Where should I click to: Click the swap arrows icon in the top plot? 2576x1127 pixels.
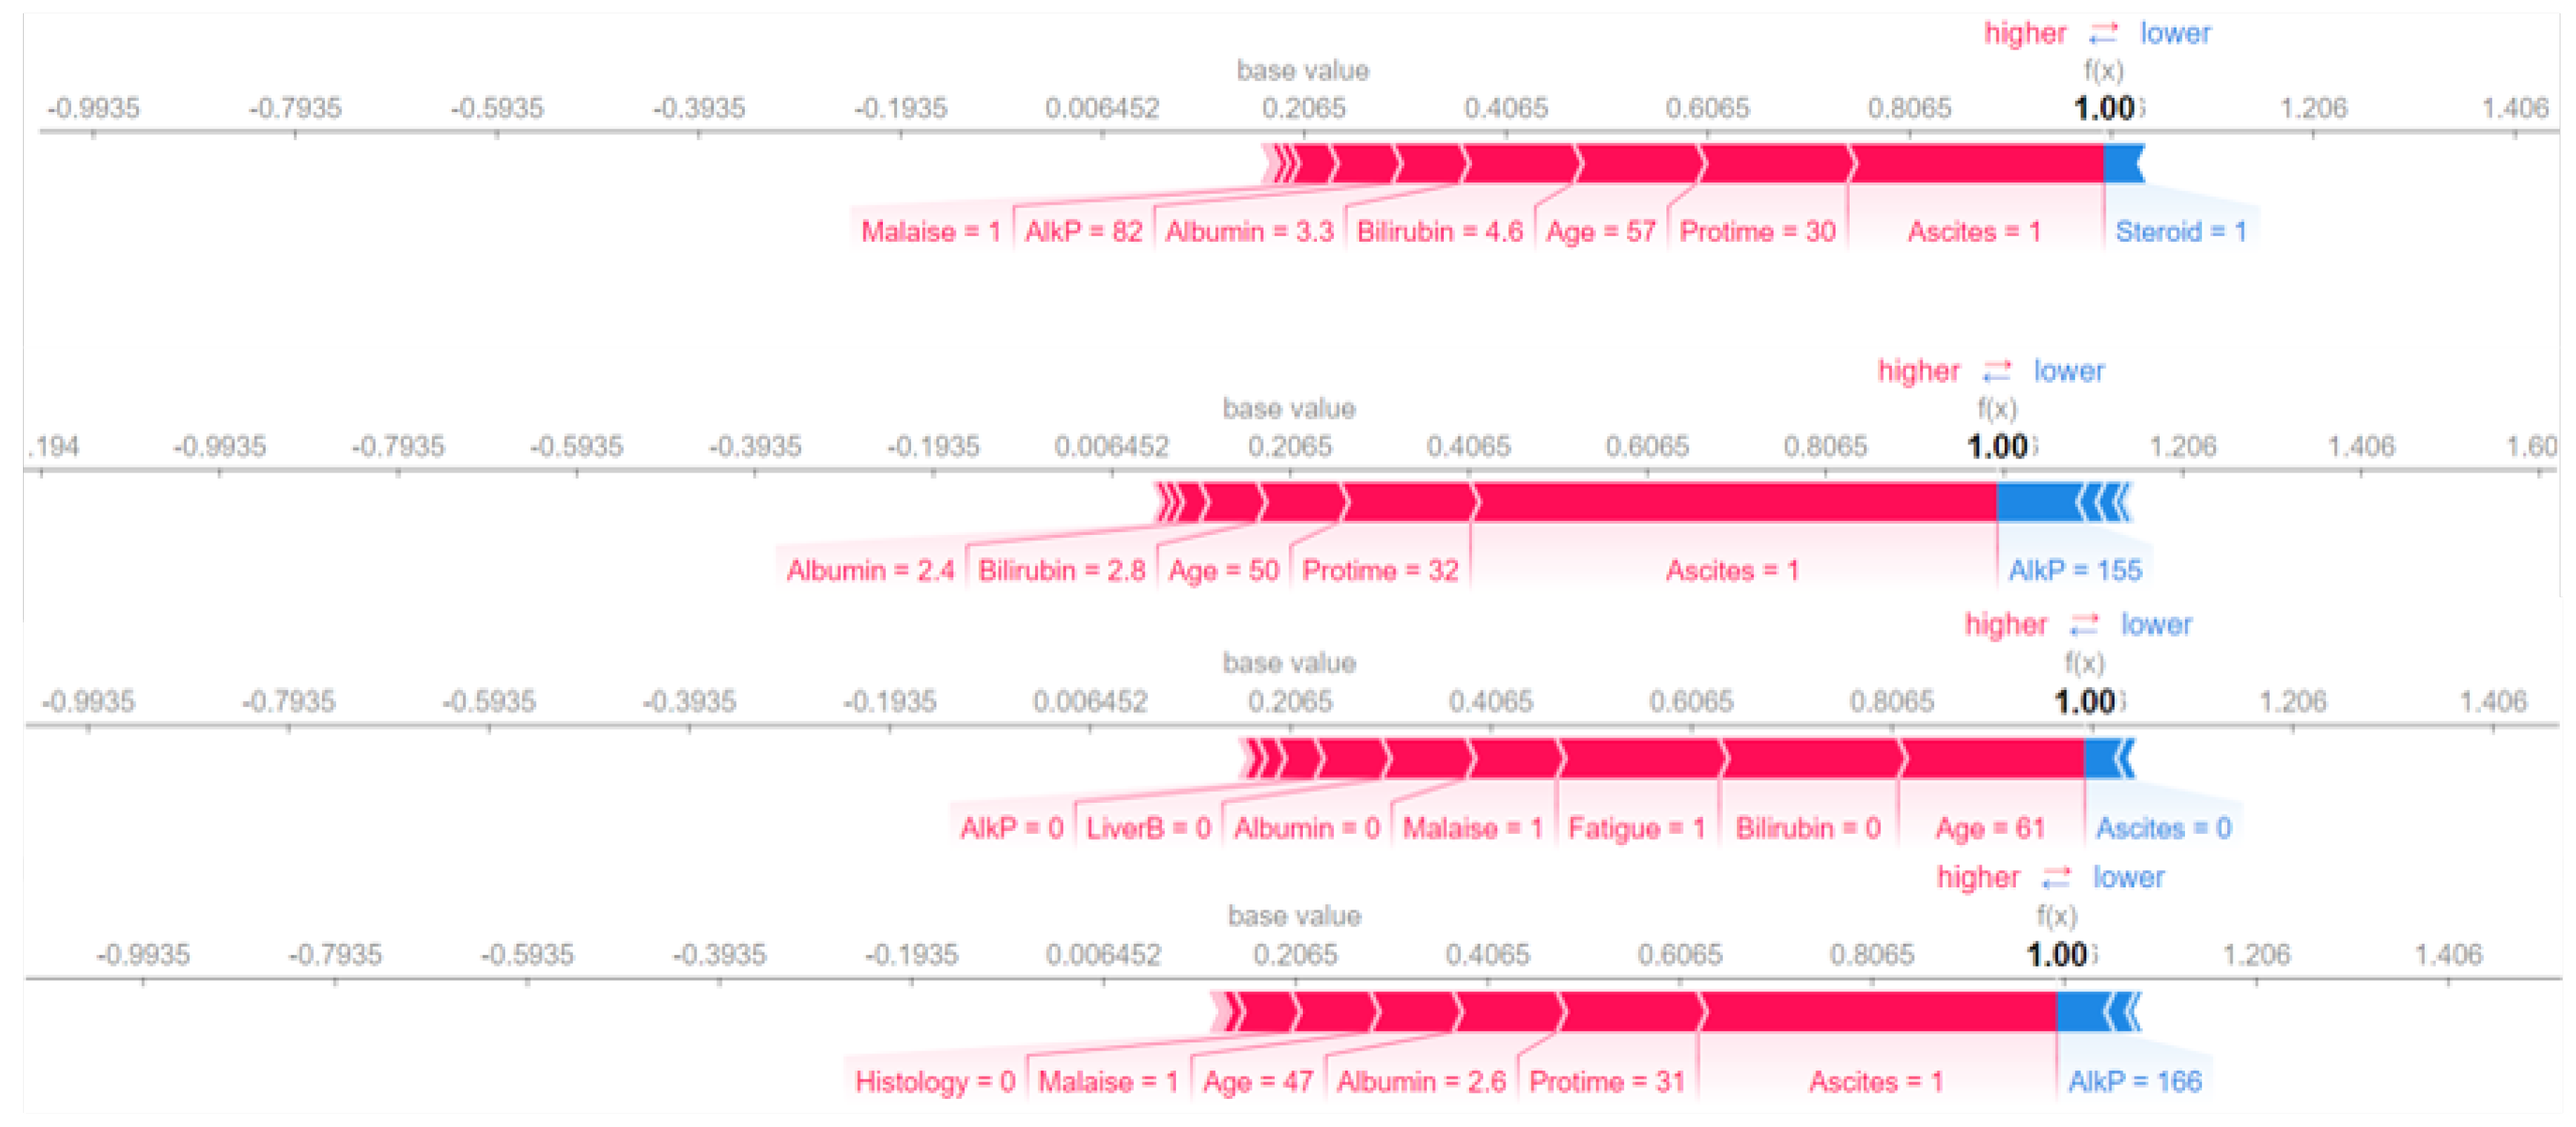tap(2103, 34)
